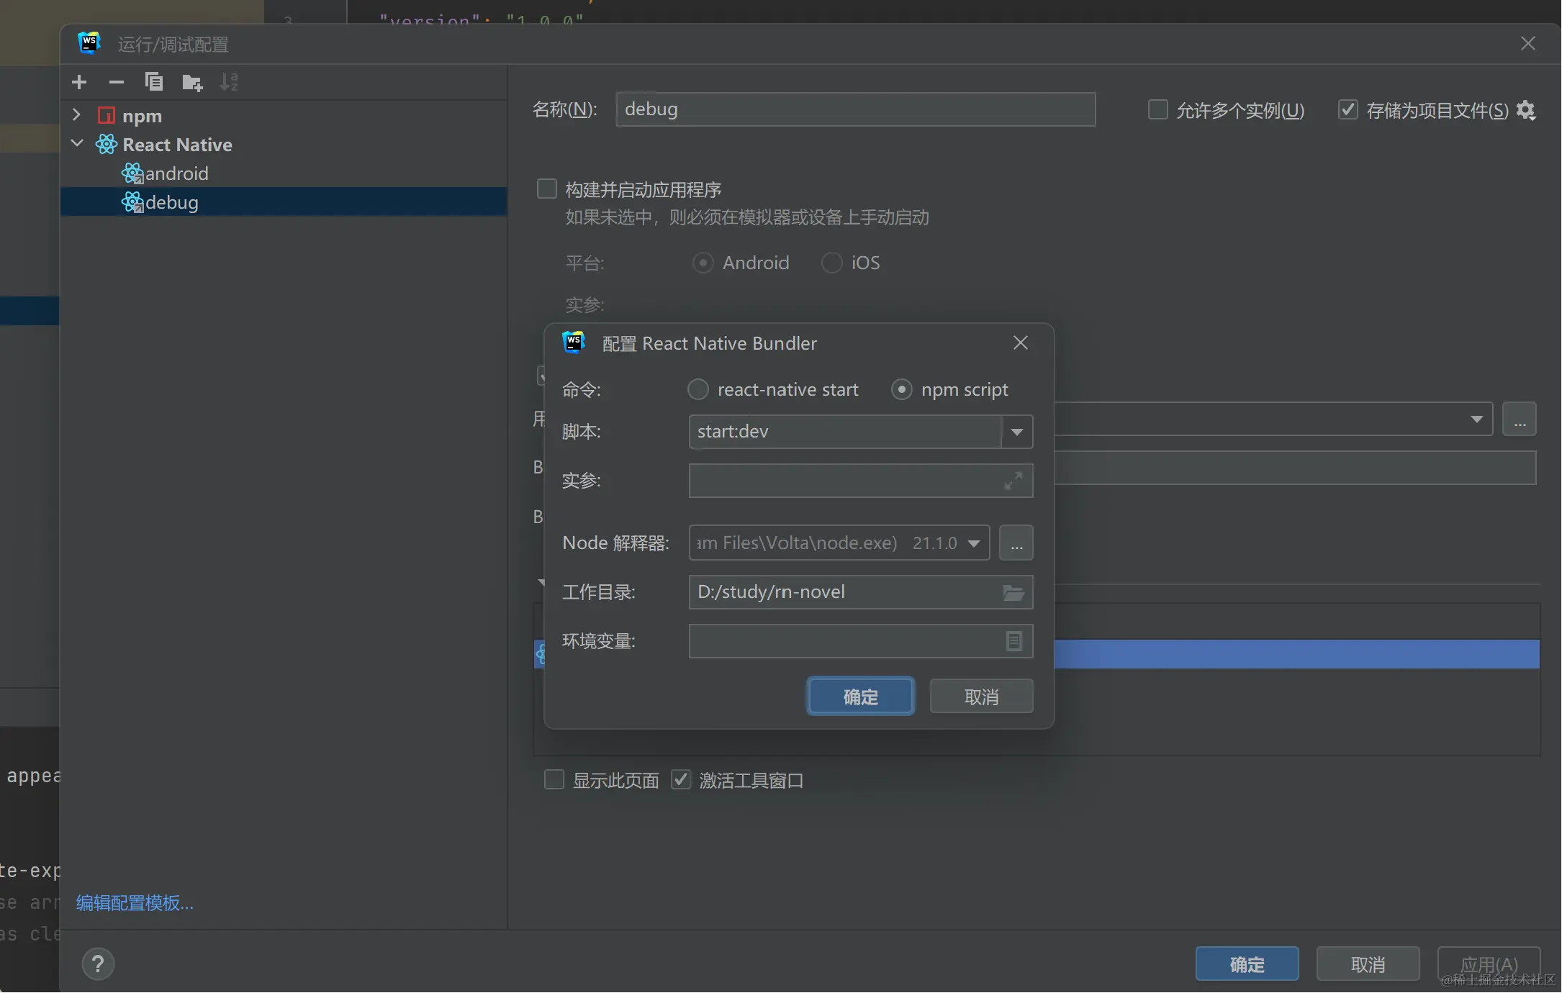Browse Node interpreters with ellipsis button

[x=1016, y=543]
